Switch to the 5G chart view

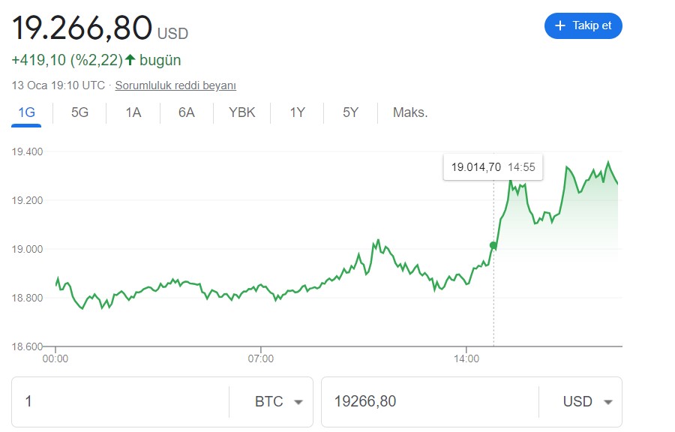pyautogui.click(x=78, y=111)
